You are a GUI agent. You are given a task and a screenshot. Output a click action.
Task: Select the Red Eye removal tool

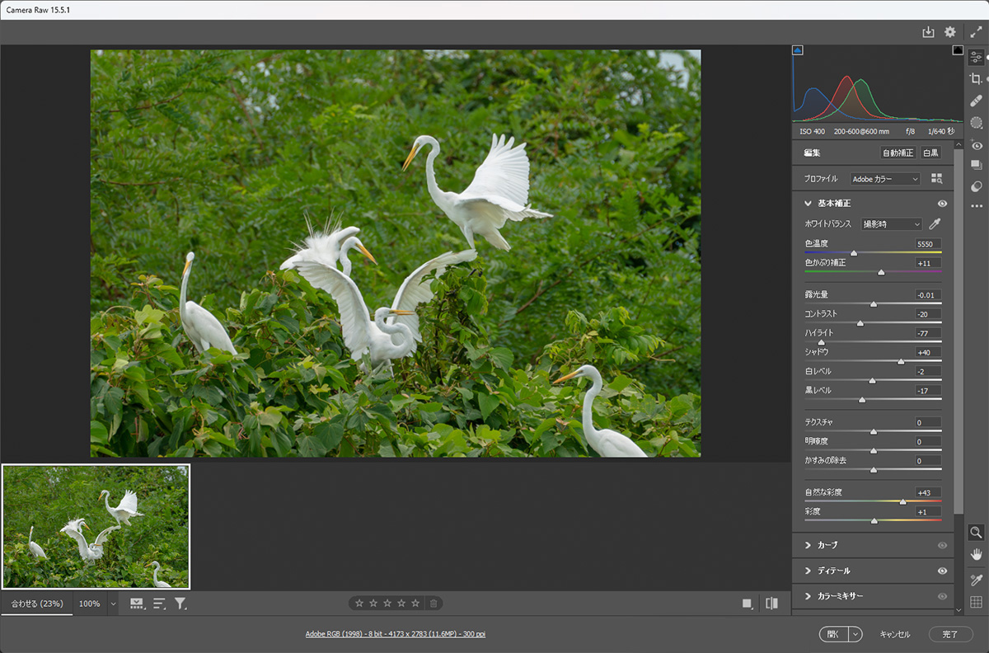click(977, 145)
